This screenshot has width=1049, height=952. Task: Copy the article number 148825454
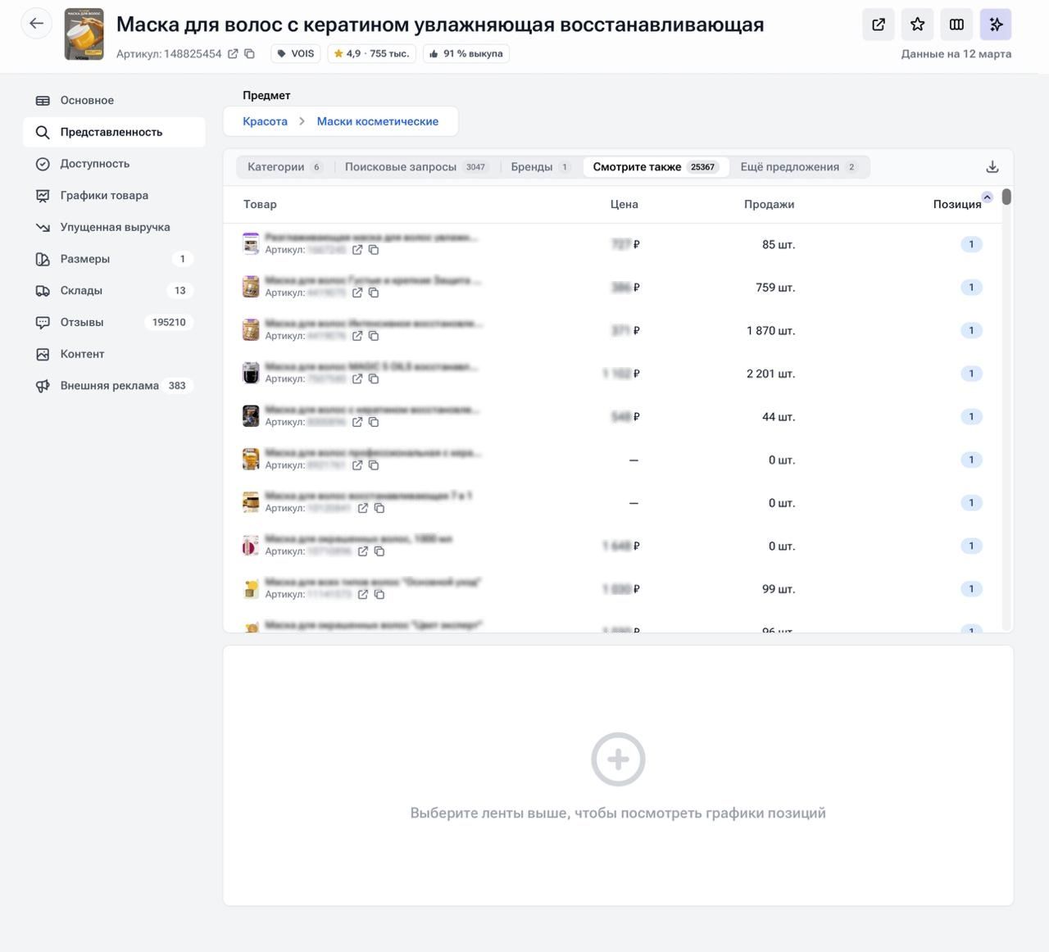[250, 54]
